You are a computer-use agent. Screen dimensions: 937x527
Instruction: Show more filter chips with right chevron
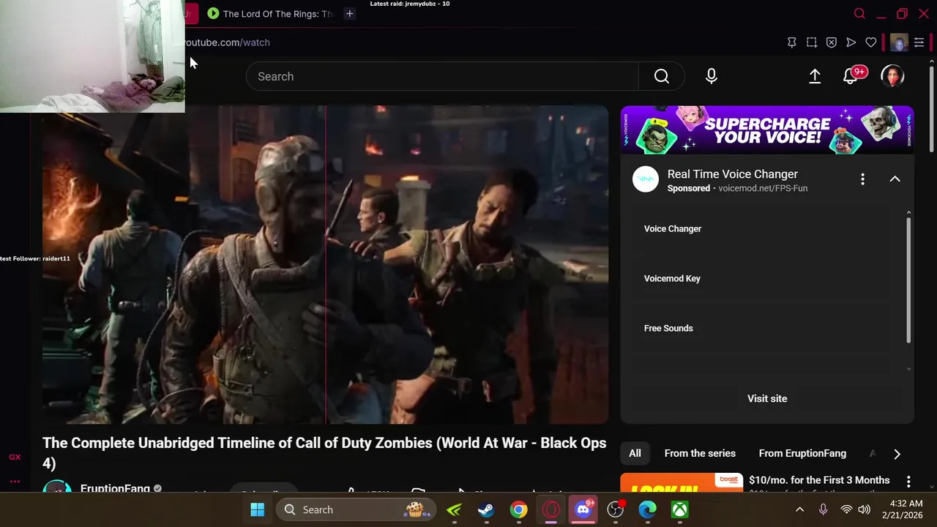(x=897, y=454)
